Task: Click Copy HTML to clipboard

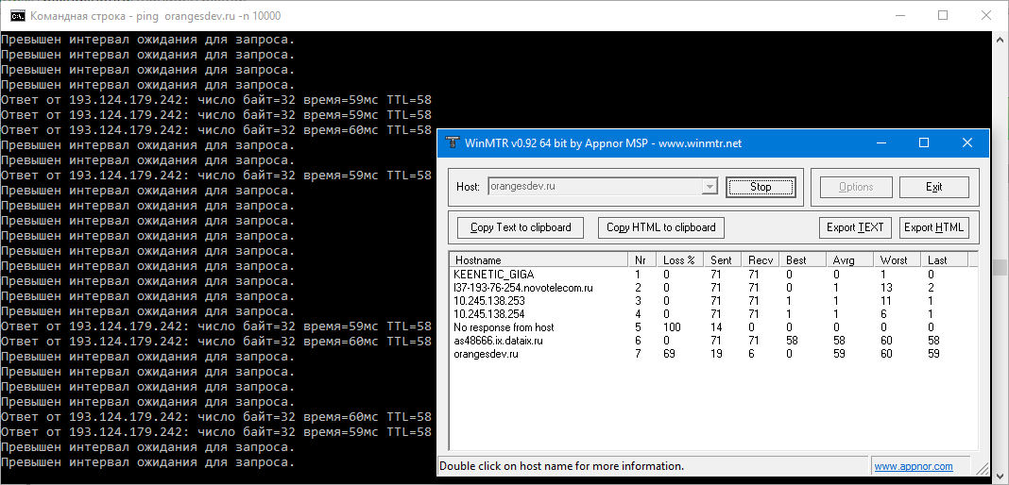Action: click(x=661, y=227)
